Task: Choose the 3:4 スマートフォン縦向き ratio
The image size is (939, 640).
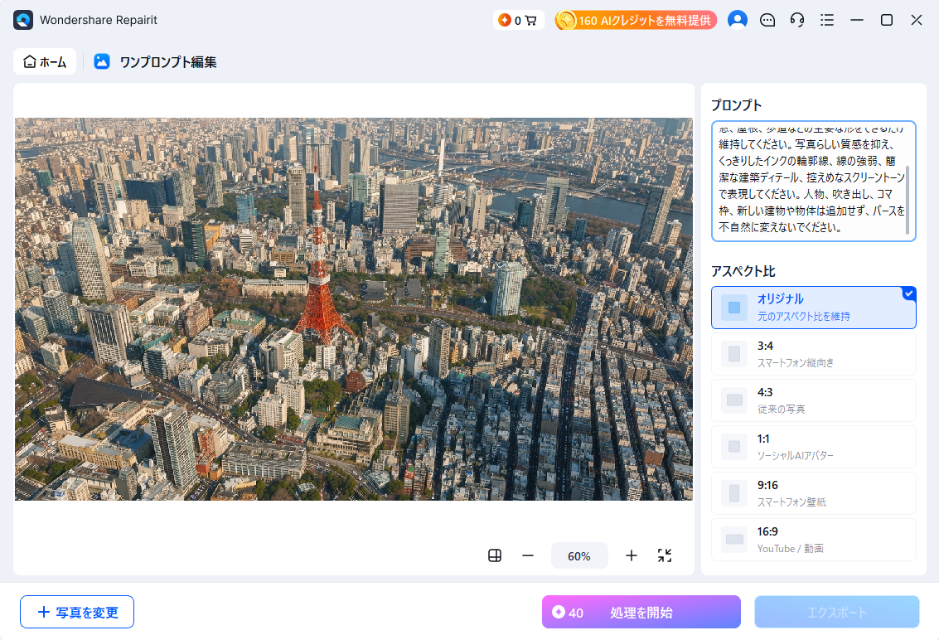Action: tap(814, 354)
